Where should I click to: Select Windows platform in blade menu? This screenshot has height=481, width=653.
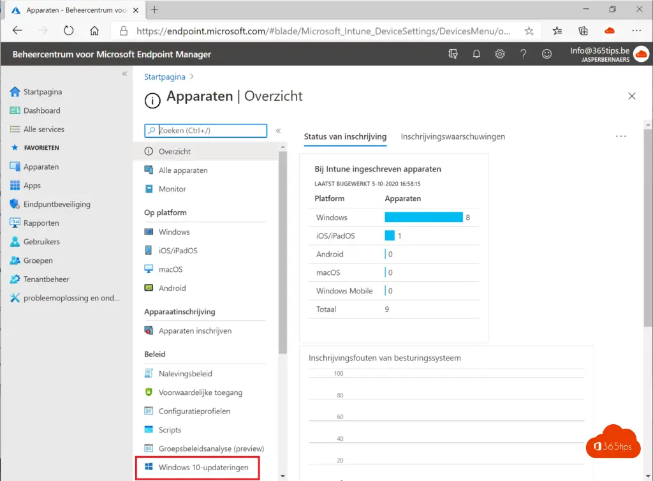pyautogui.click(x=174, y=232)
